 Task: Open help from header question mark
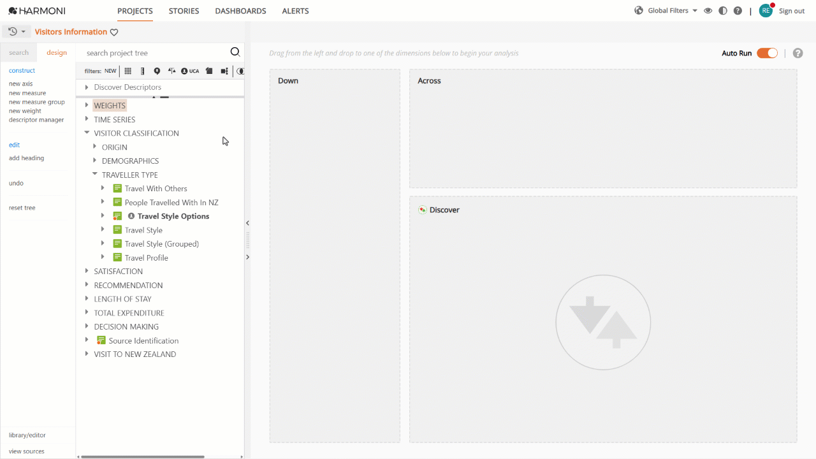tap(738, 11)
